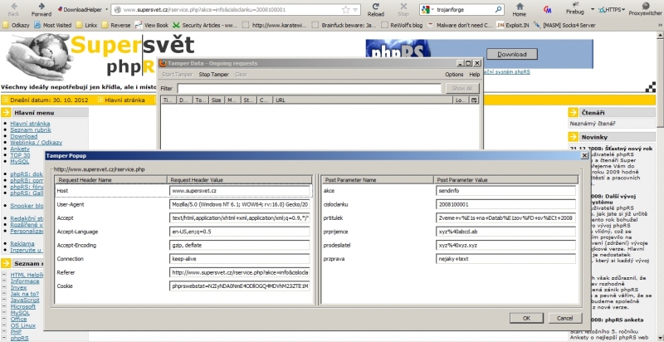Edit the Referer header value field
664x342 pixels.
(240, 272)
